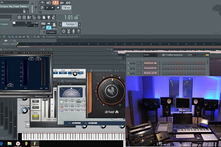Open the piano roll icon
The height and width of the screenshot is (147, 221).
29,17
